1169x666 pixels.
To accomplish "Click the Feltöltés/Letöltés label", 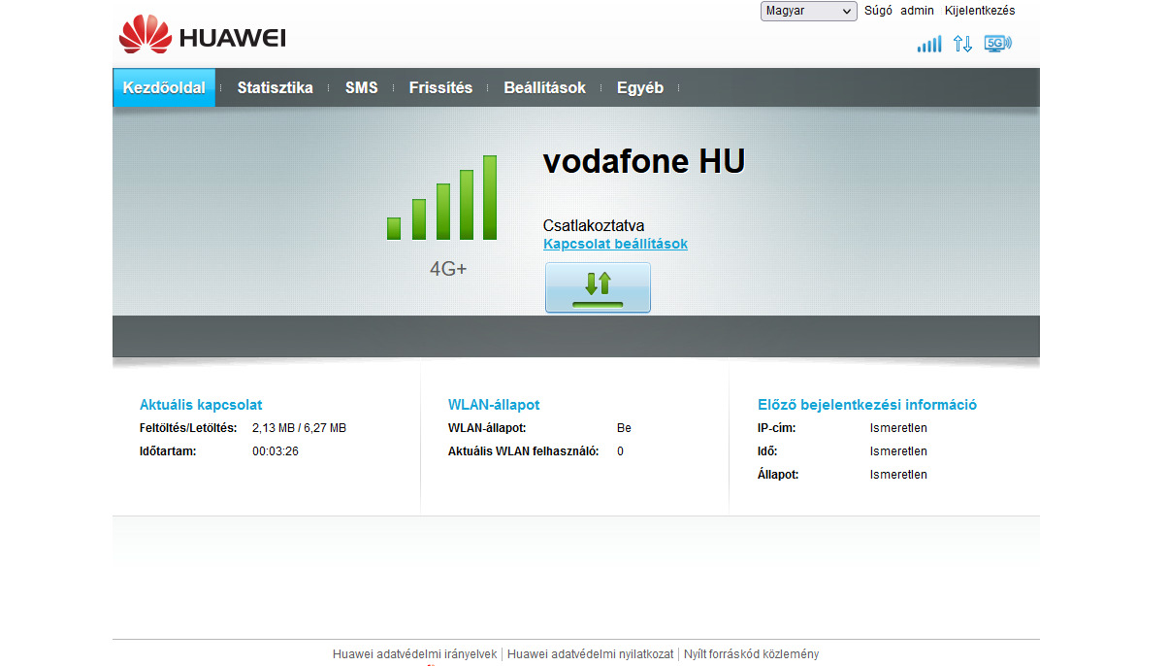I will point(188,428).
